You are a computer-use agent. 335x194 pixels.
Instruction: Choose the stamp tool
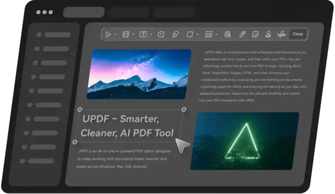268,34
